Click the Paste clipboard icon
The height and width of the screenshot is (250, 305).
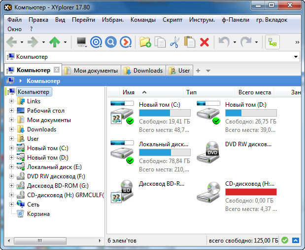pos(189,42)
